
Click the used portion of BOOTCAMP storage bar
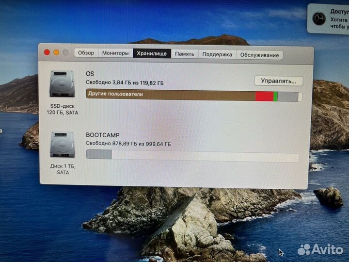pos(99,154)
